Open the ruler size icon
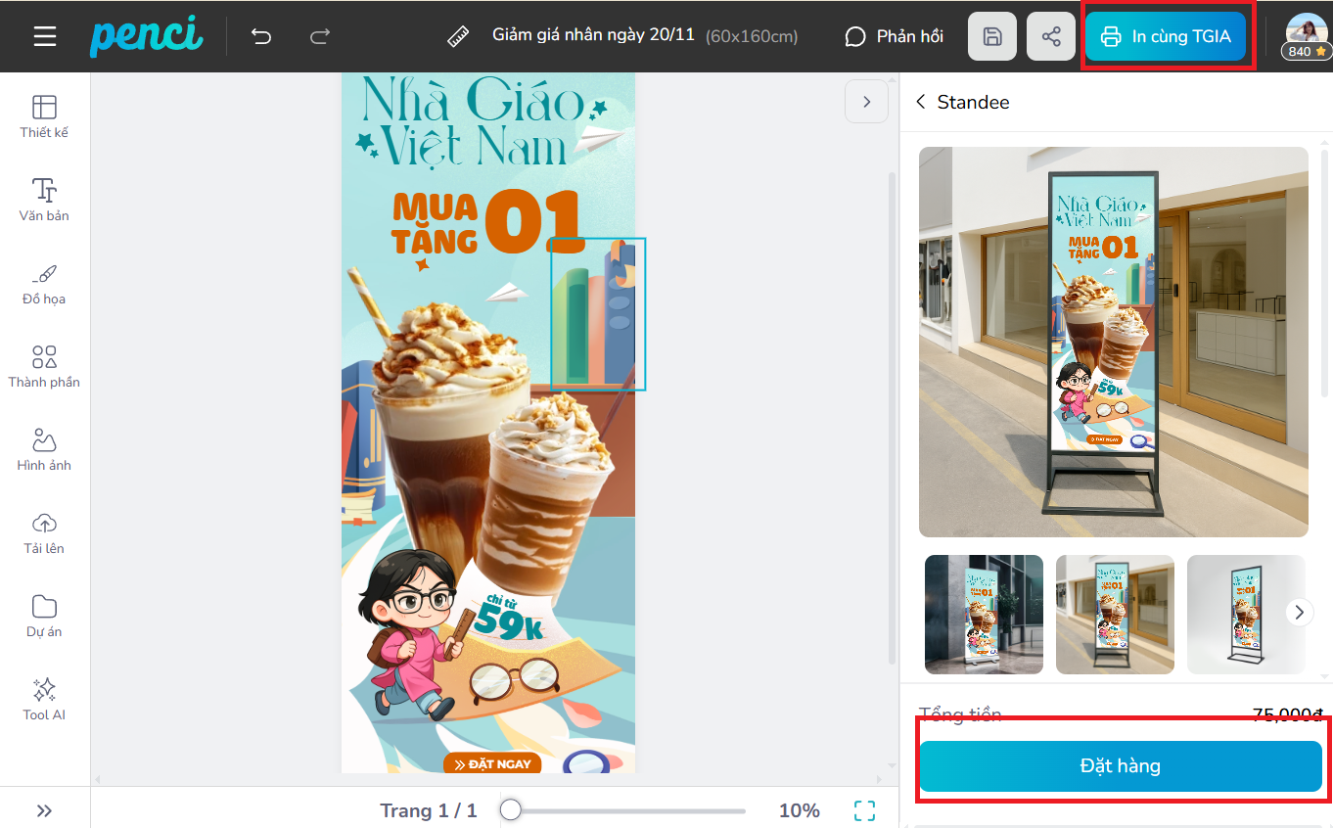The image size is (1333, 828). click(458, 37)
